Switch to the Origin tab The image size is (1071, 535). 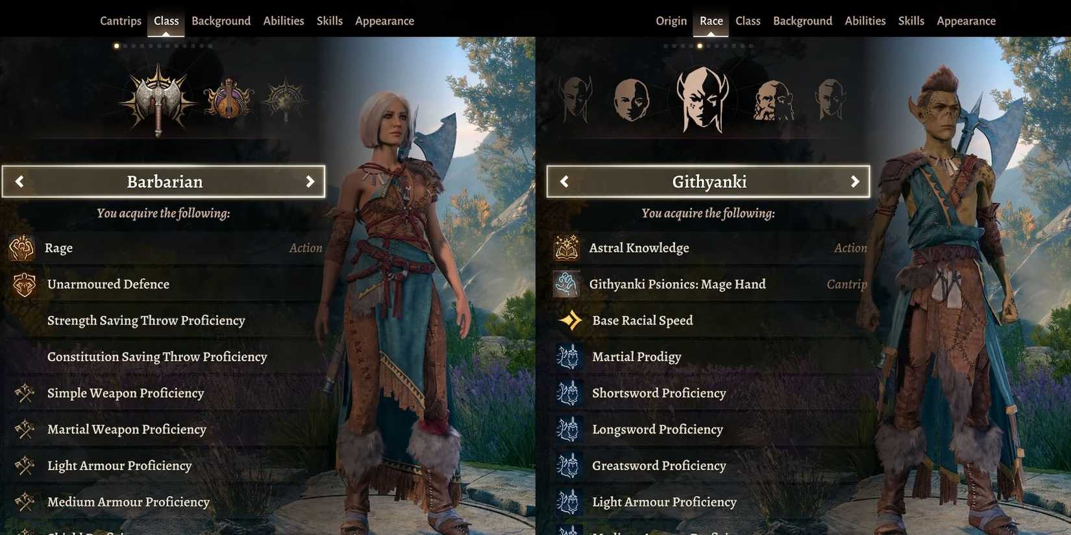tap(671, 21)
